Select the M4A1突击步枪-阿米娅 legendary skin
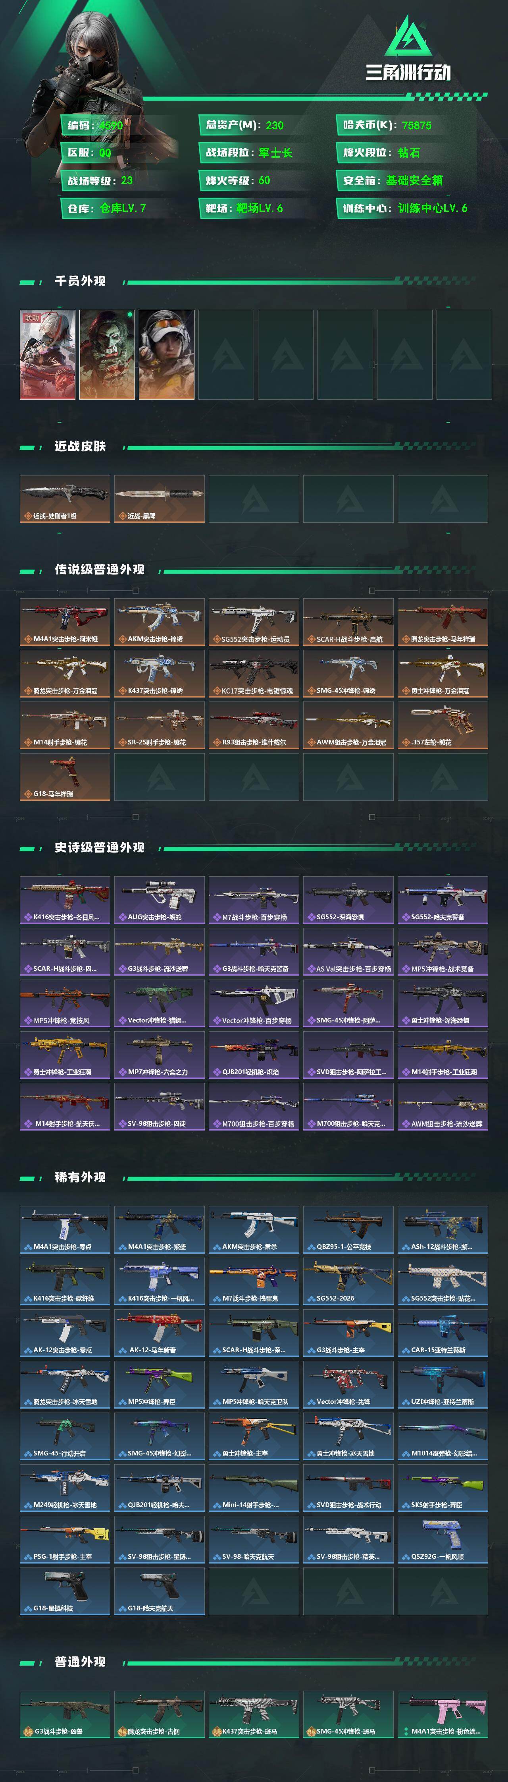This screenshot has height=1782, width=508. (65, 622)
